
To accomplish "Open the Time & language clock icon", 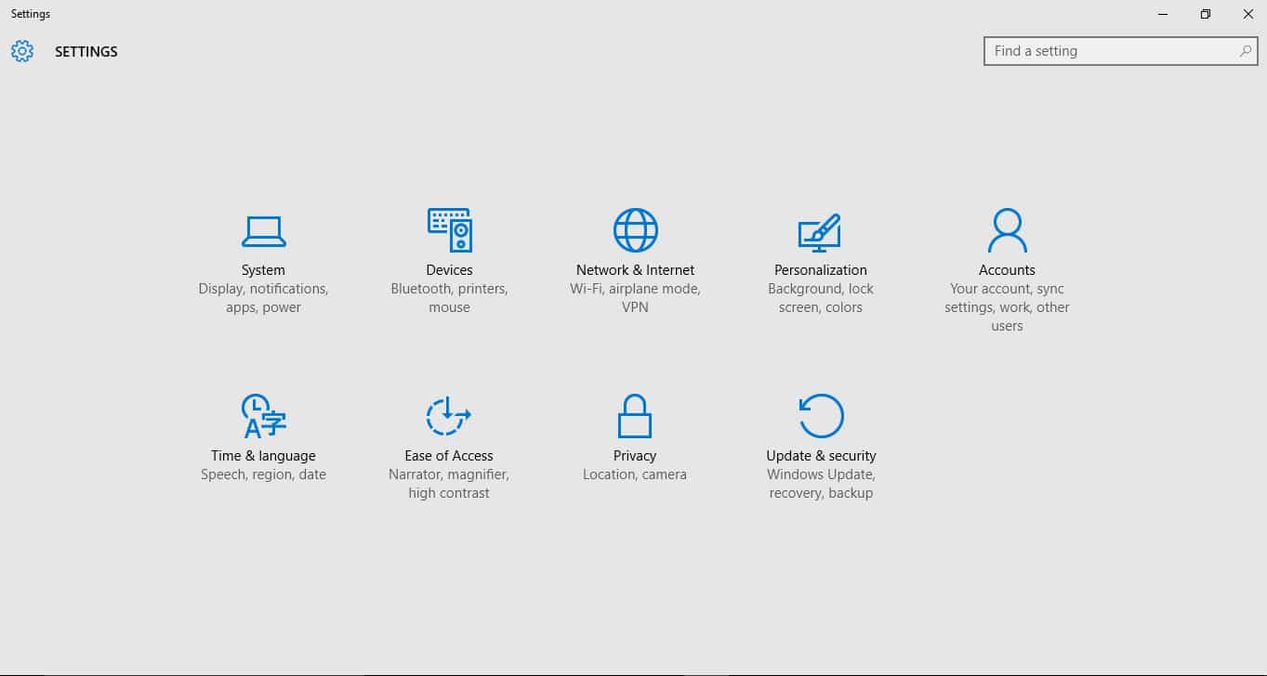I will pyautogui.click(x=263, y=416).
